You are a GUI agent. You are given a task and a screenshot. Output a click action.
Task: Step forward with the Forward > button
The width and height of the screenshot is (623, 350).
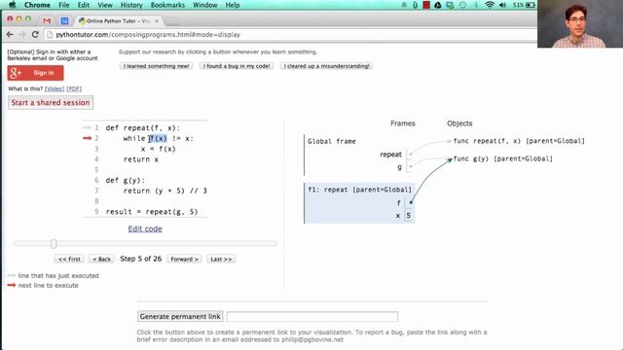point(184,260)
